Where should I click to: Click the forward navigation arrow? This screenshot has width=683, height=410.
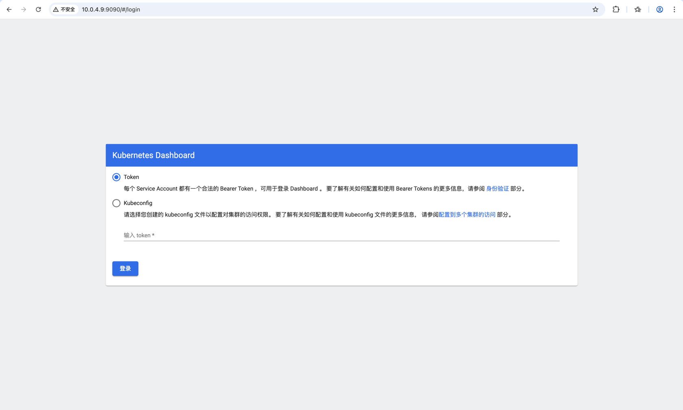point(24,9)
